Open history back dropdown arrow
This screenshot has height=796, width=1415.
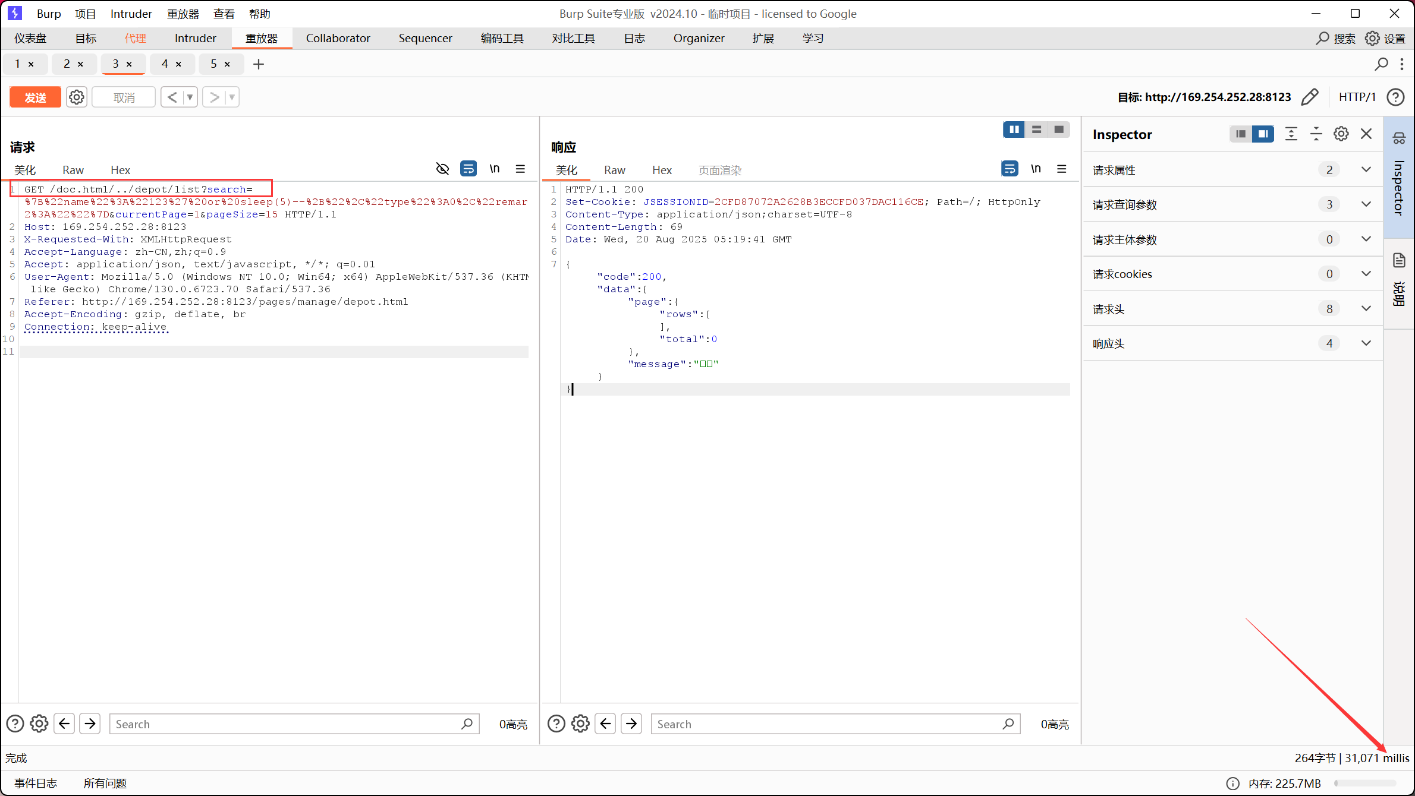pyautogui.click(x=190, y=97)
